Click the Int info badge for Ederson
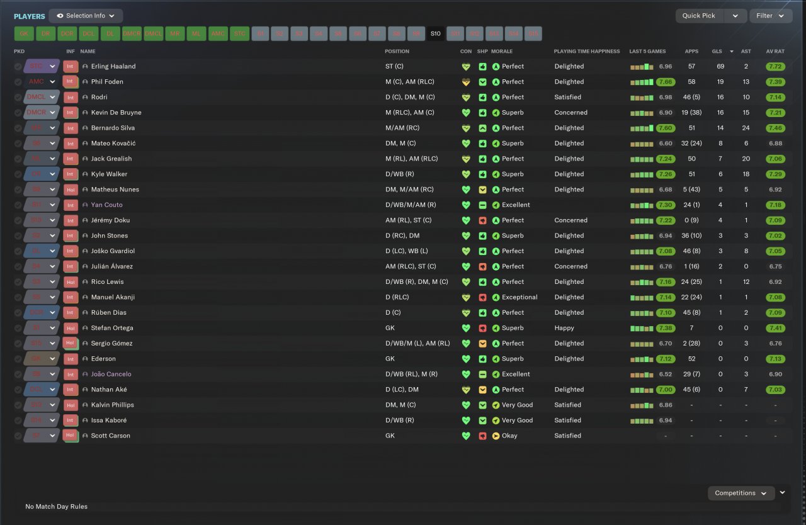The height and width of the screenshot is (525, 806). coord(71,359)
